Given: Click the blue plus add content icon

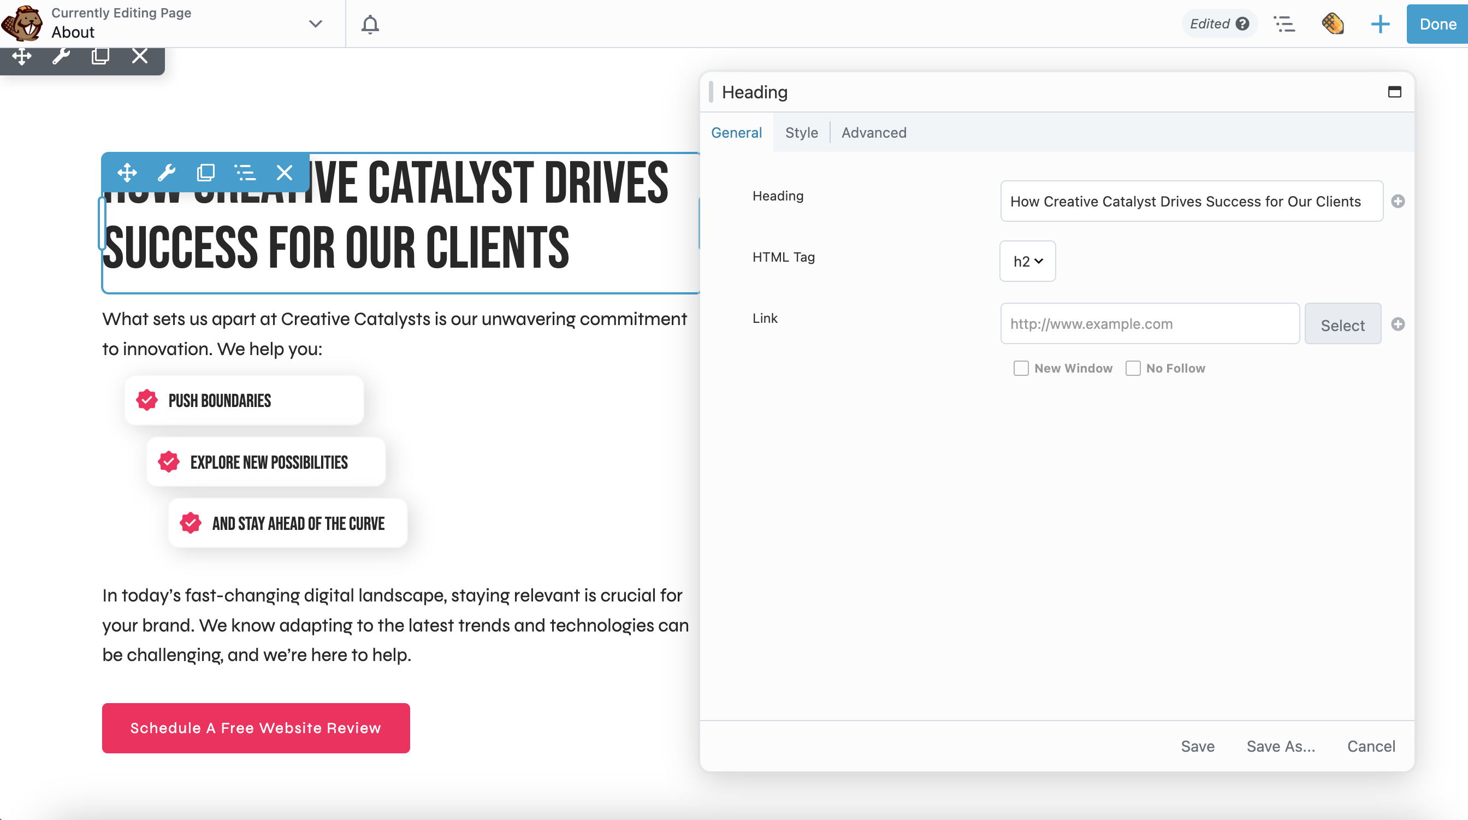Looking at the screenshot, I should point(1380,24).
